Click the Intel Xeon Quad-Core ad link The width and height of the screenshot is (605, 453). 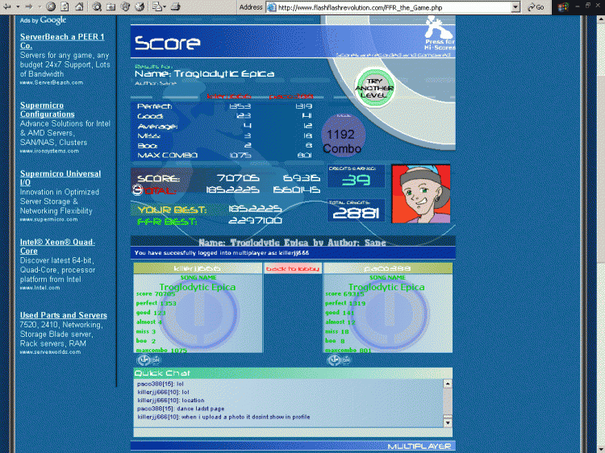click(x=56, y=246)
